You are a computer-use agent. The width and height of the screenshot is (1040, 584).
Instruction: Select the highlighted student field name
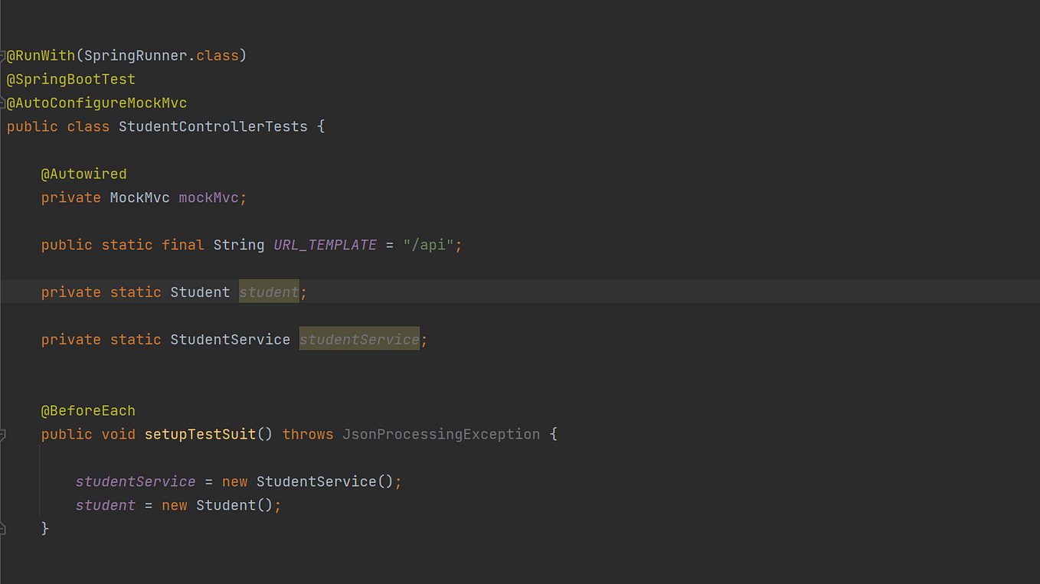point(269,292)
